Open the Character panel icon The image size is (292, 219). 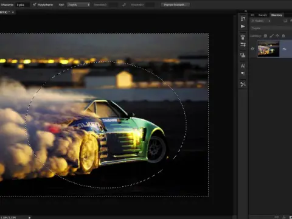pos(243,66)
